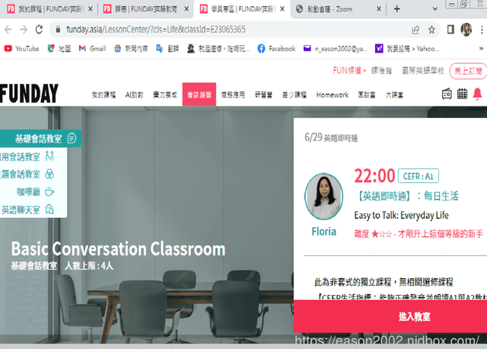The height and width of the screenshot is (349, 487).
Task: Show more bookmarks with the double chevron
Action: [x=481, y=48]
